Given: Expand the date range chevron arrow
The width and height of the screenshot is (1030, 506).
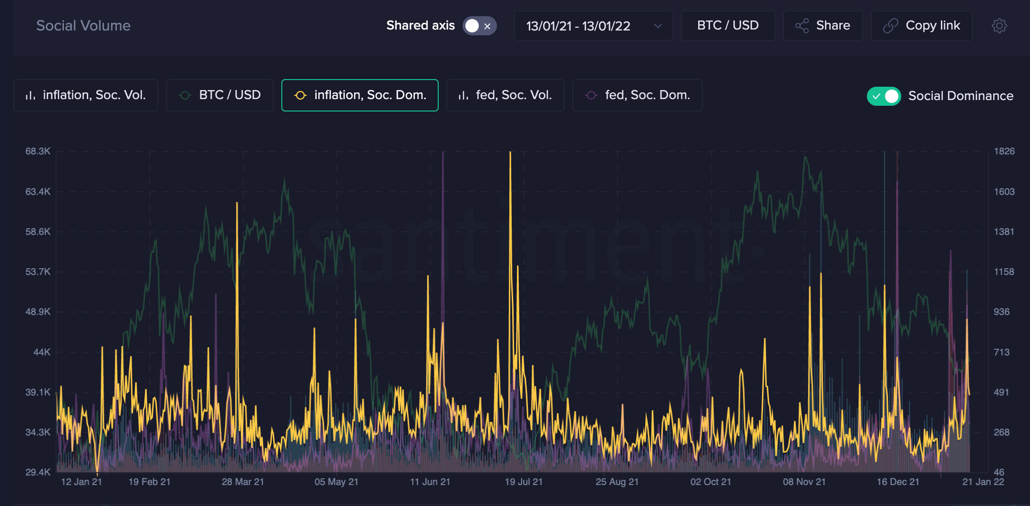Looking at the screenshot, I should [658, 26].
